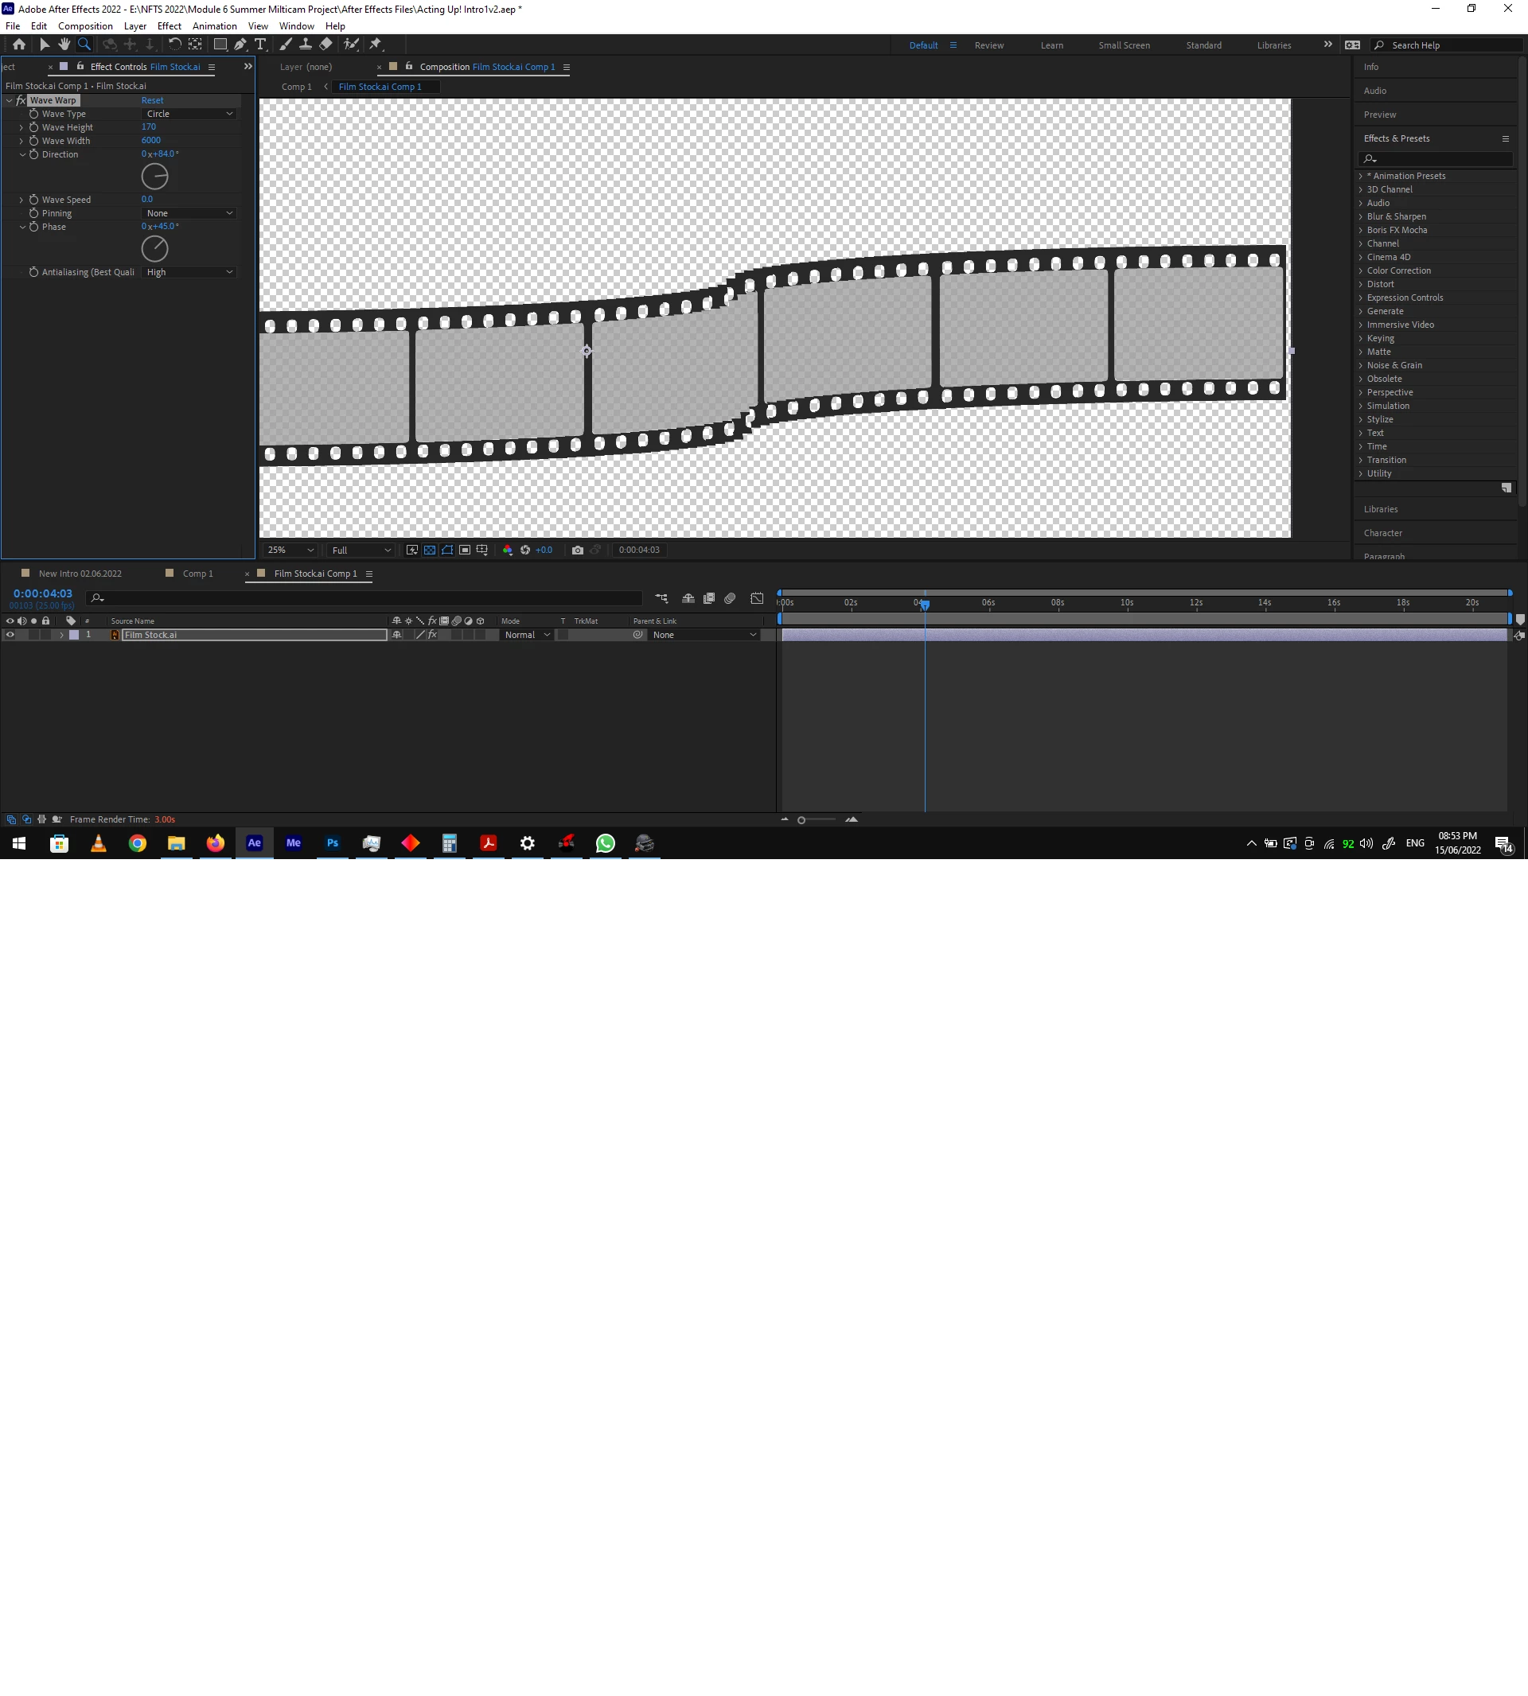Select the Hand tool
Viewport: 1528px width, 1696px height.
pyautogui.click(x=64, y=45)
